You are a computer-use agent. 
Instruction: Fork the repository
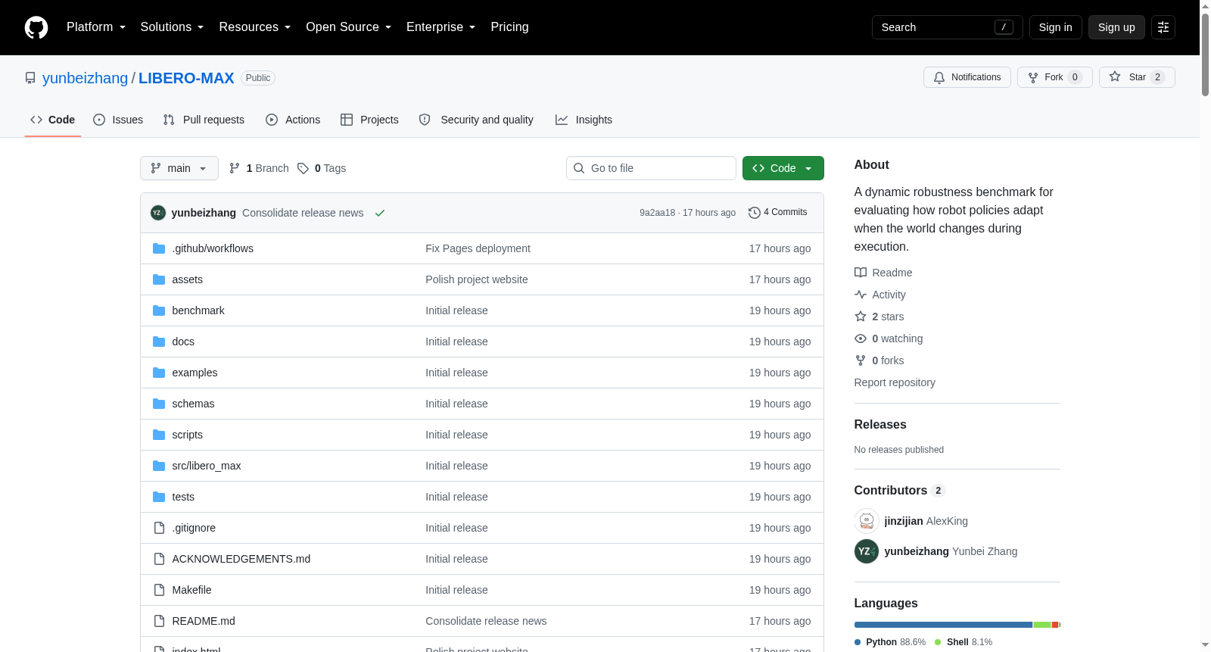[x=1055, y=77]
